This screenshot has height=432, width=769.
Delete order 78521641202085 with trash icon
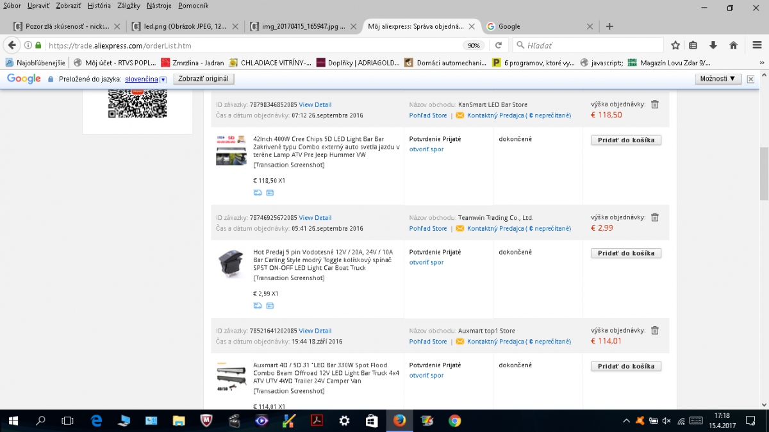[655, 331]
